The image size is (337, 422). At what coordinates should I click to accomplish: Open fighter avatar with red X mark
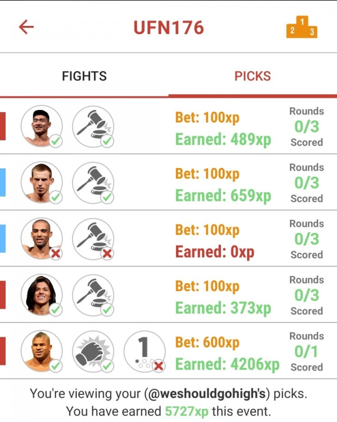[42, 239]
